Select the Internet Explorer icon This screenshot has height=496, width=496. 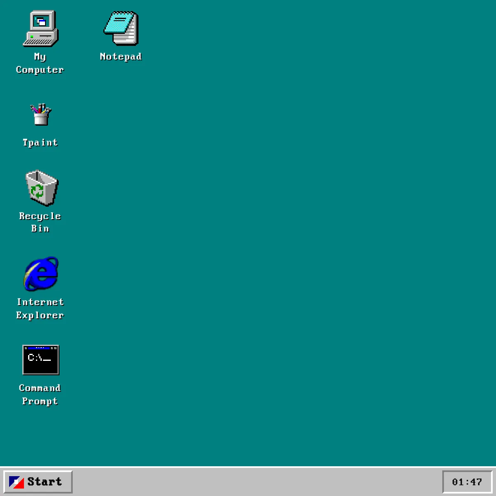41,274
